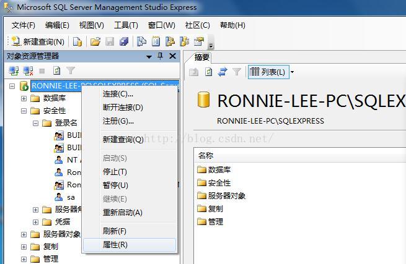Expand the 复制 tree node
The image size is (406, 264).
[24, 247]
